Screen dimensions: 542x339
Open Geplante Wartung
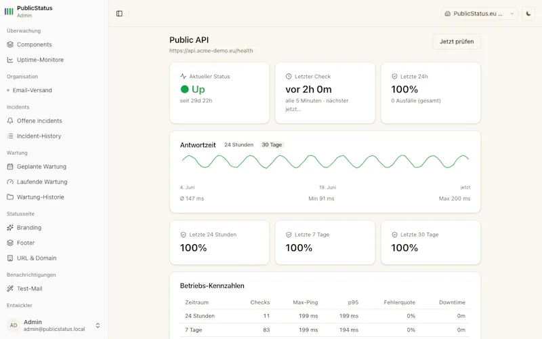pyautogui.click(x=41, y=166)
